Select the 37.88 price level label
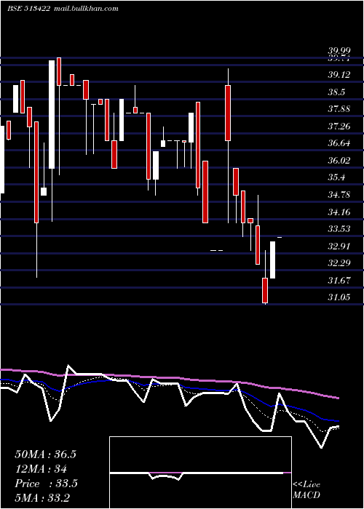Image resolution: width=364 pixels, height=509 pixels. coord(339,109)
